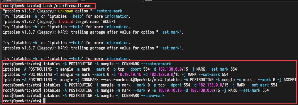Viewport: 298px width, 105px height.
Task: Click "ACCEPT" at end of the long command
Action: (x=290, y=80)
